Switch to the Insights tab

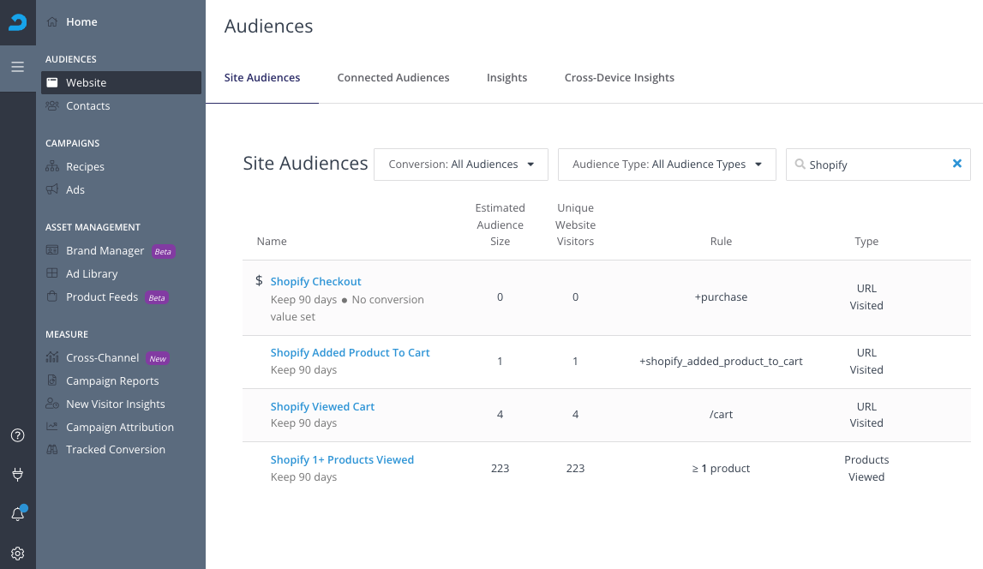(x=506, y=78)
